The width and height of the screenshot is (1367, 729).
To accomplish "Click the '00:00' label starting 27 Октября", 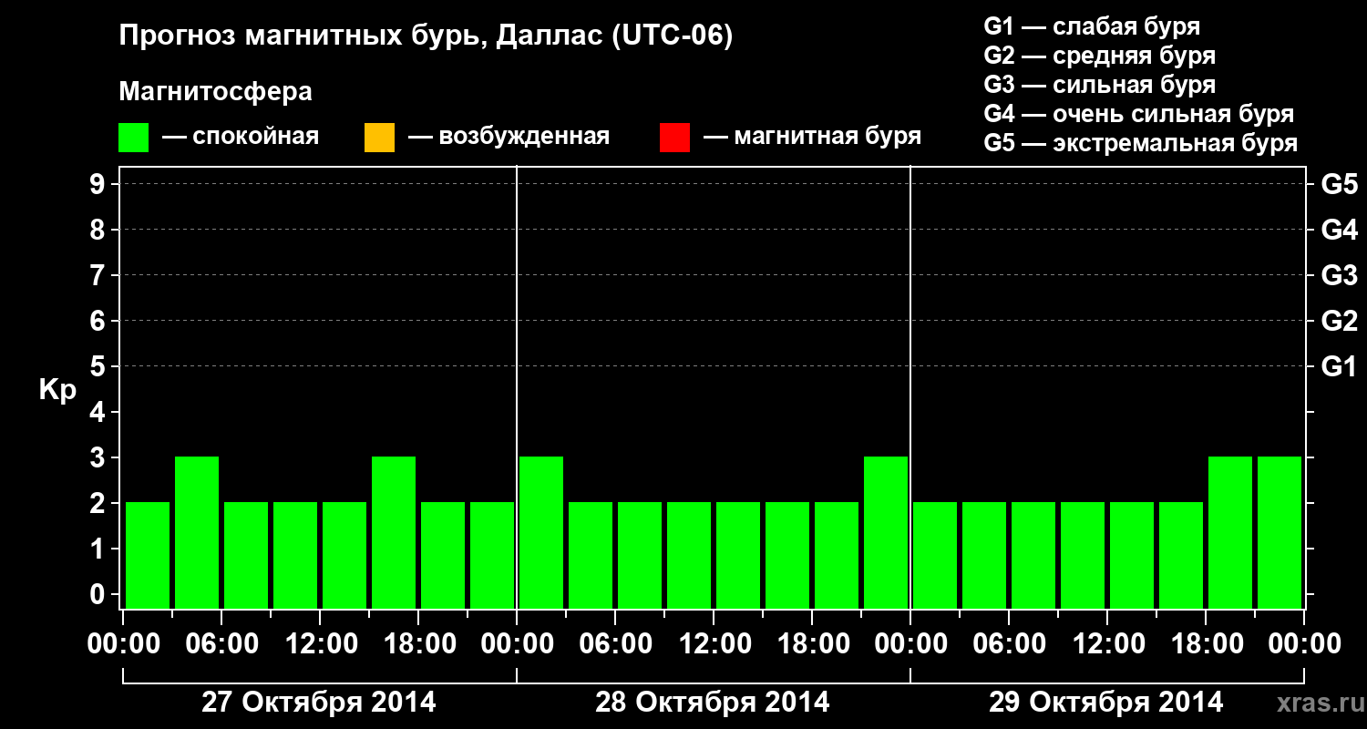I will [x=123, y=644].
